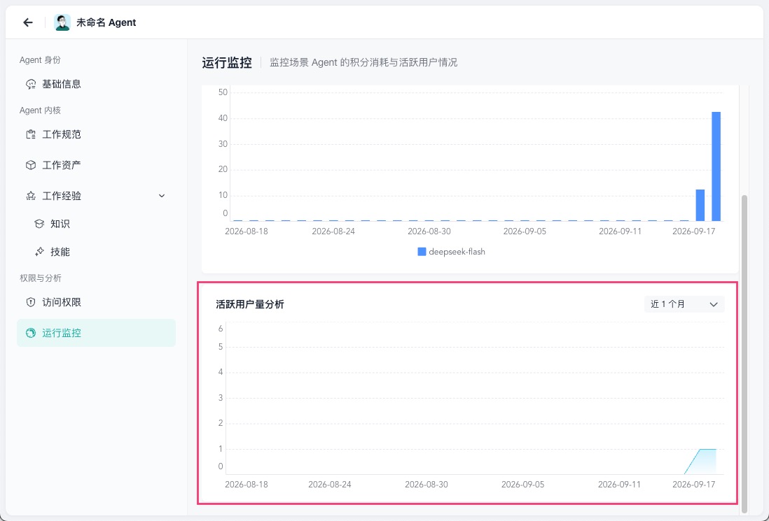Click the Agent 内核 section label
This screenshot has width=769, height=521.
point(40,110)
